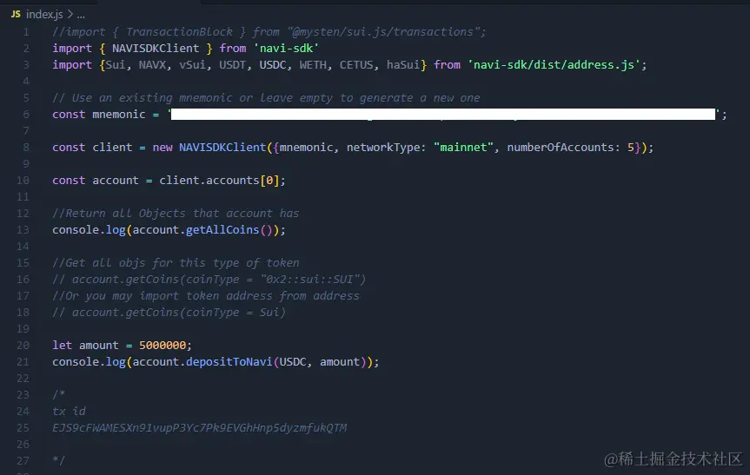Click 'coinType = Sui' comment on line 18
The height and width of the screenshot is (475, 750).
click(x=232, y=312)
